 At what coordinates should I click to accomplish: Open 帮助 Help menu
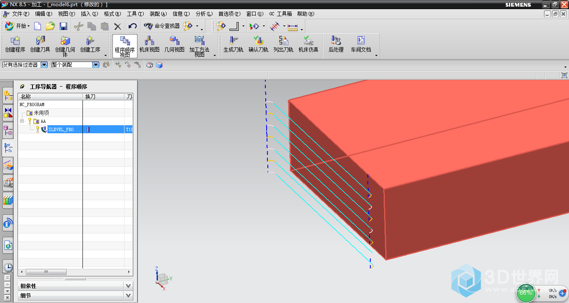pos(305,14)
